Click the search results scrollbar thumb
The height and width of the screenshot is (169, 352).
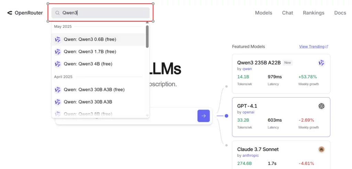pos(147,36)
